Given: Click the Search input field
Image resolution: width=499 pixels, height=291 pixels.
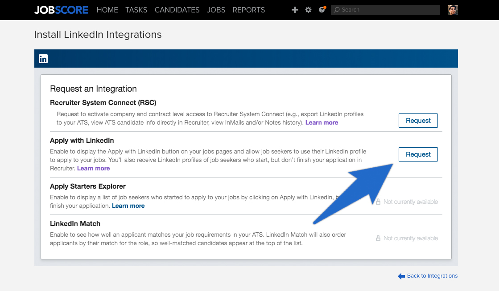Looking at the screenshot, I should 385,10.
